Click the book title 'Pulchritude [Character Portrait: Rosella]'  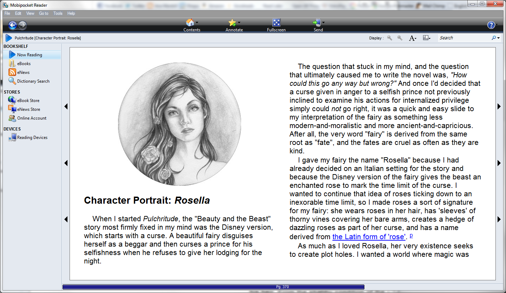[48, 38]
